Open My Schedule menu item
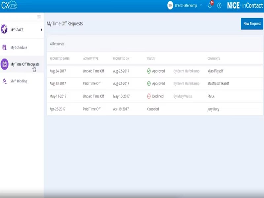The image size is (264, 198). [x=18, y=47]
